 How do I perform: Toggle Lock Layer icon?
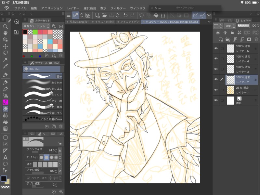coord(232,32)
